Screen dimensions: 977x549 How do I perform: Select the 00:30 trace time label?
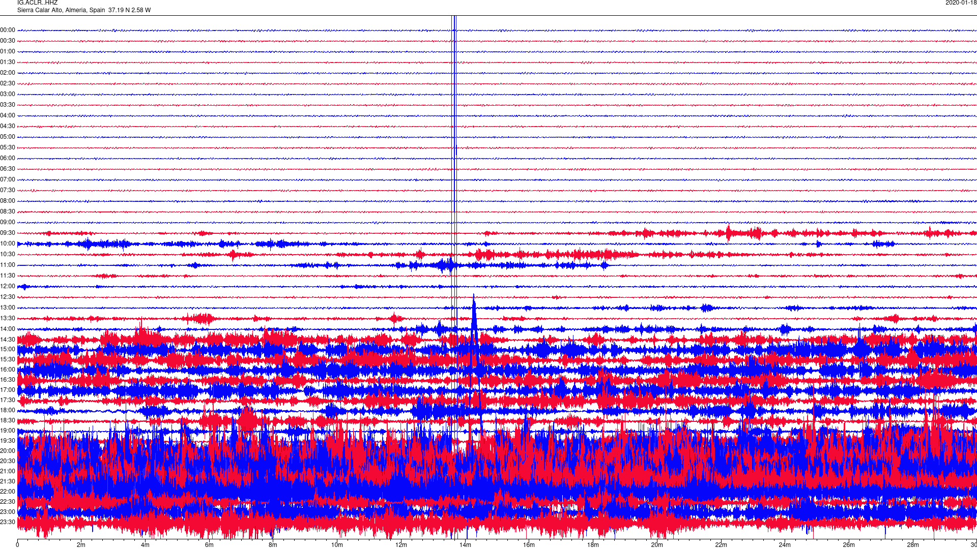(x=8, y=41)
